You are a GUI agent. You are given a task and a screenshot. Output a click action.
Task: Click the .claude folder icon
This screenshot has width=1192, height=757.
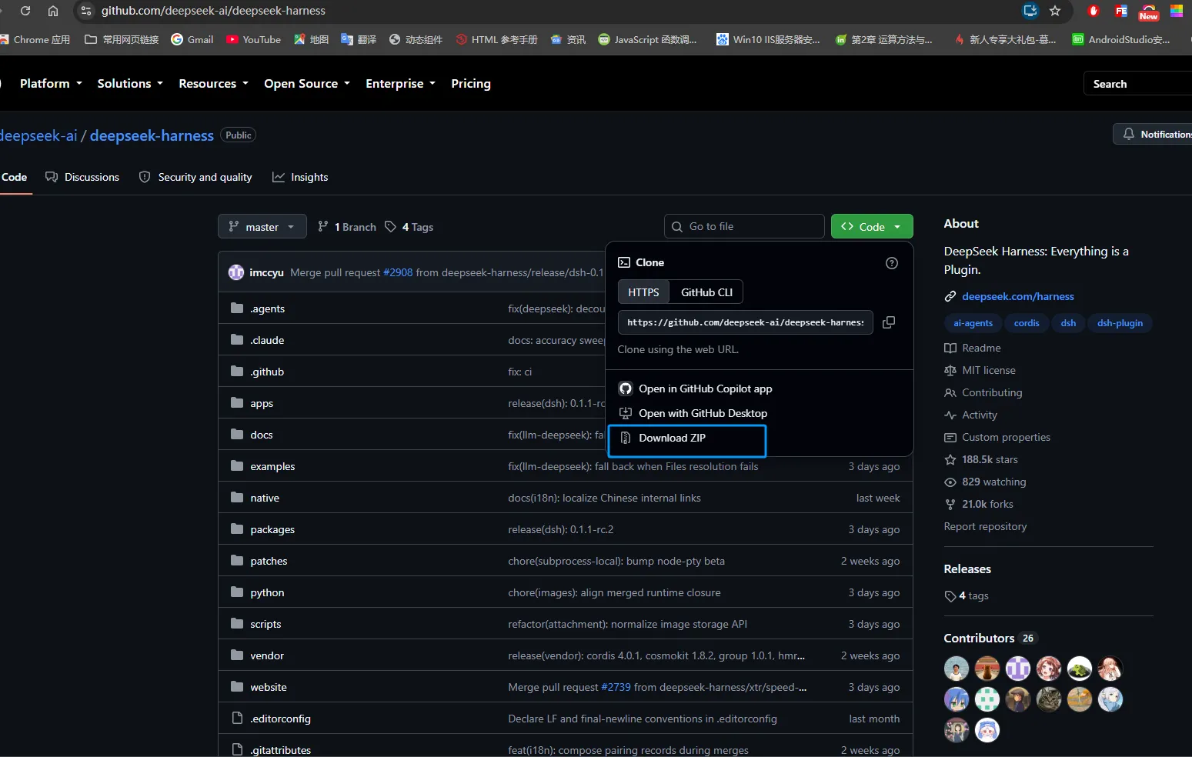[x=237, y=340]
